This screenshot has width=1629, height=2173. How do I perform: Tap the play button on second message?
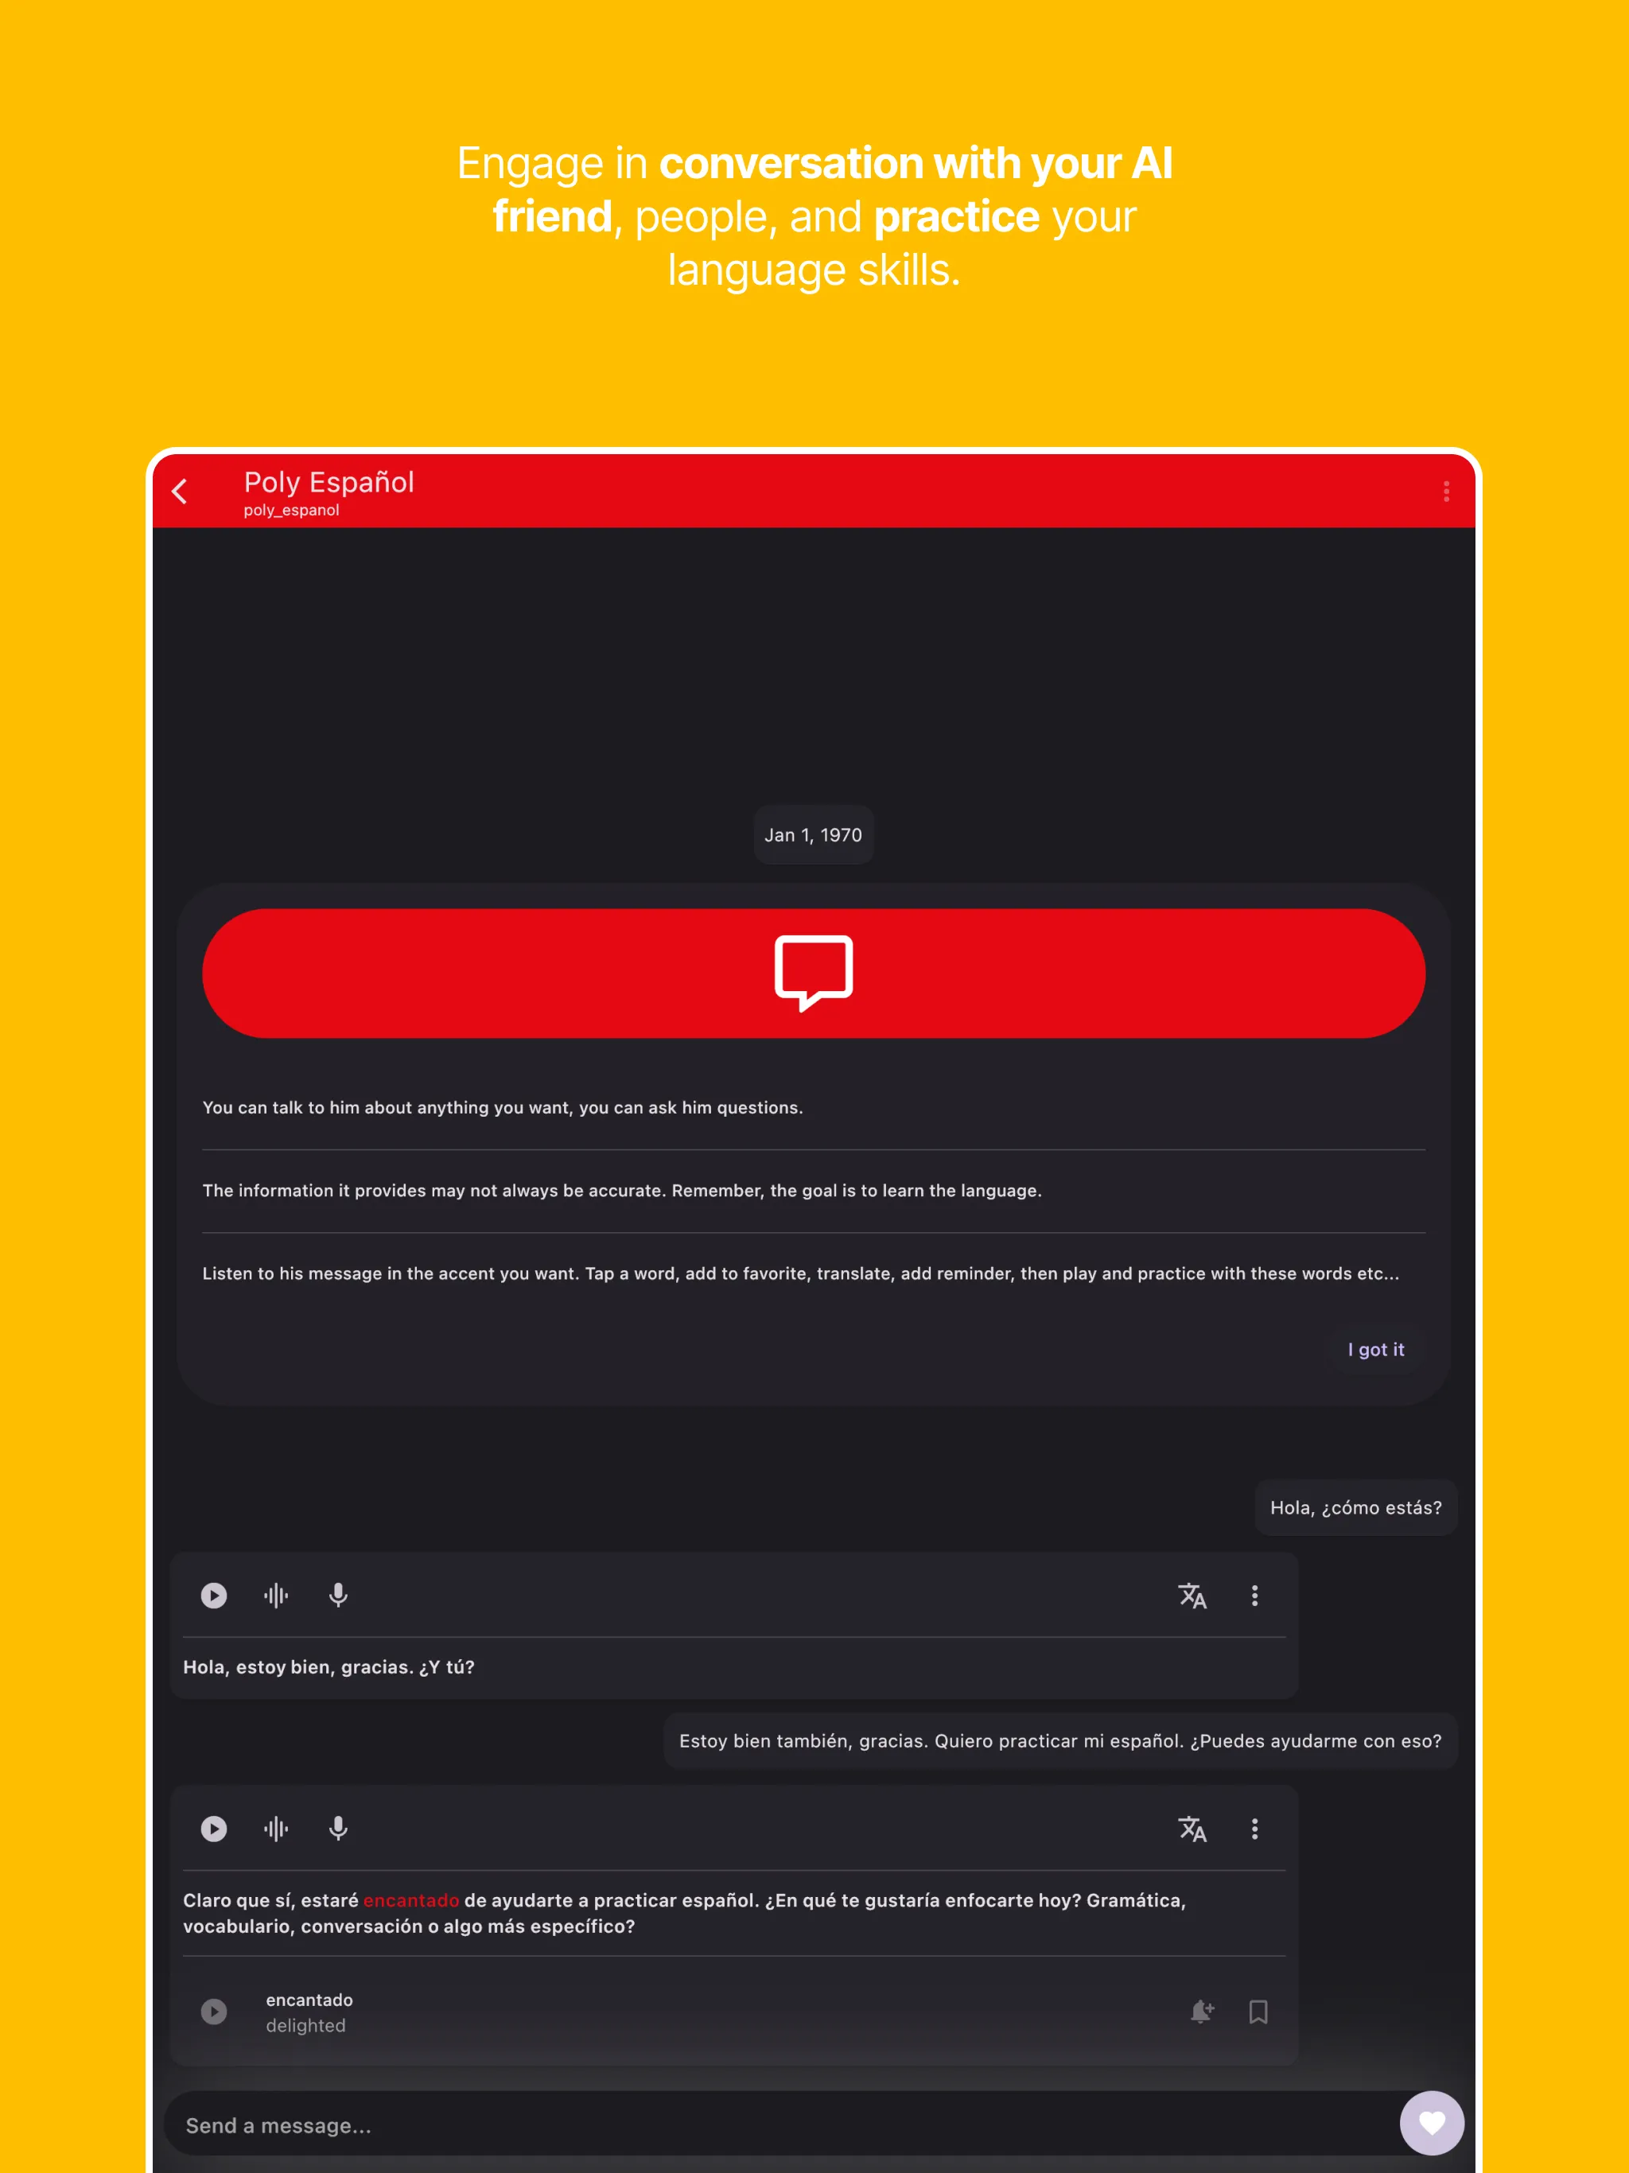click(214, 1827)
